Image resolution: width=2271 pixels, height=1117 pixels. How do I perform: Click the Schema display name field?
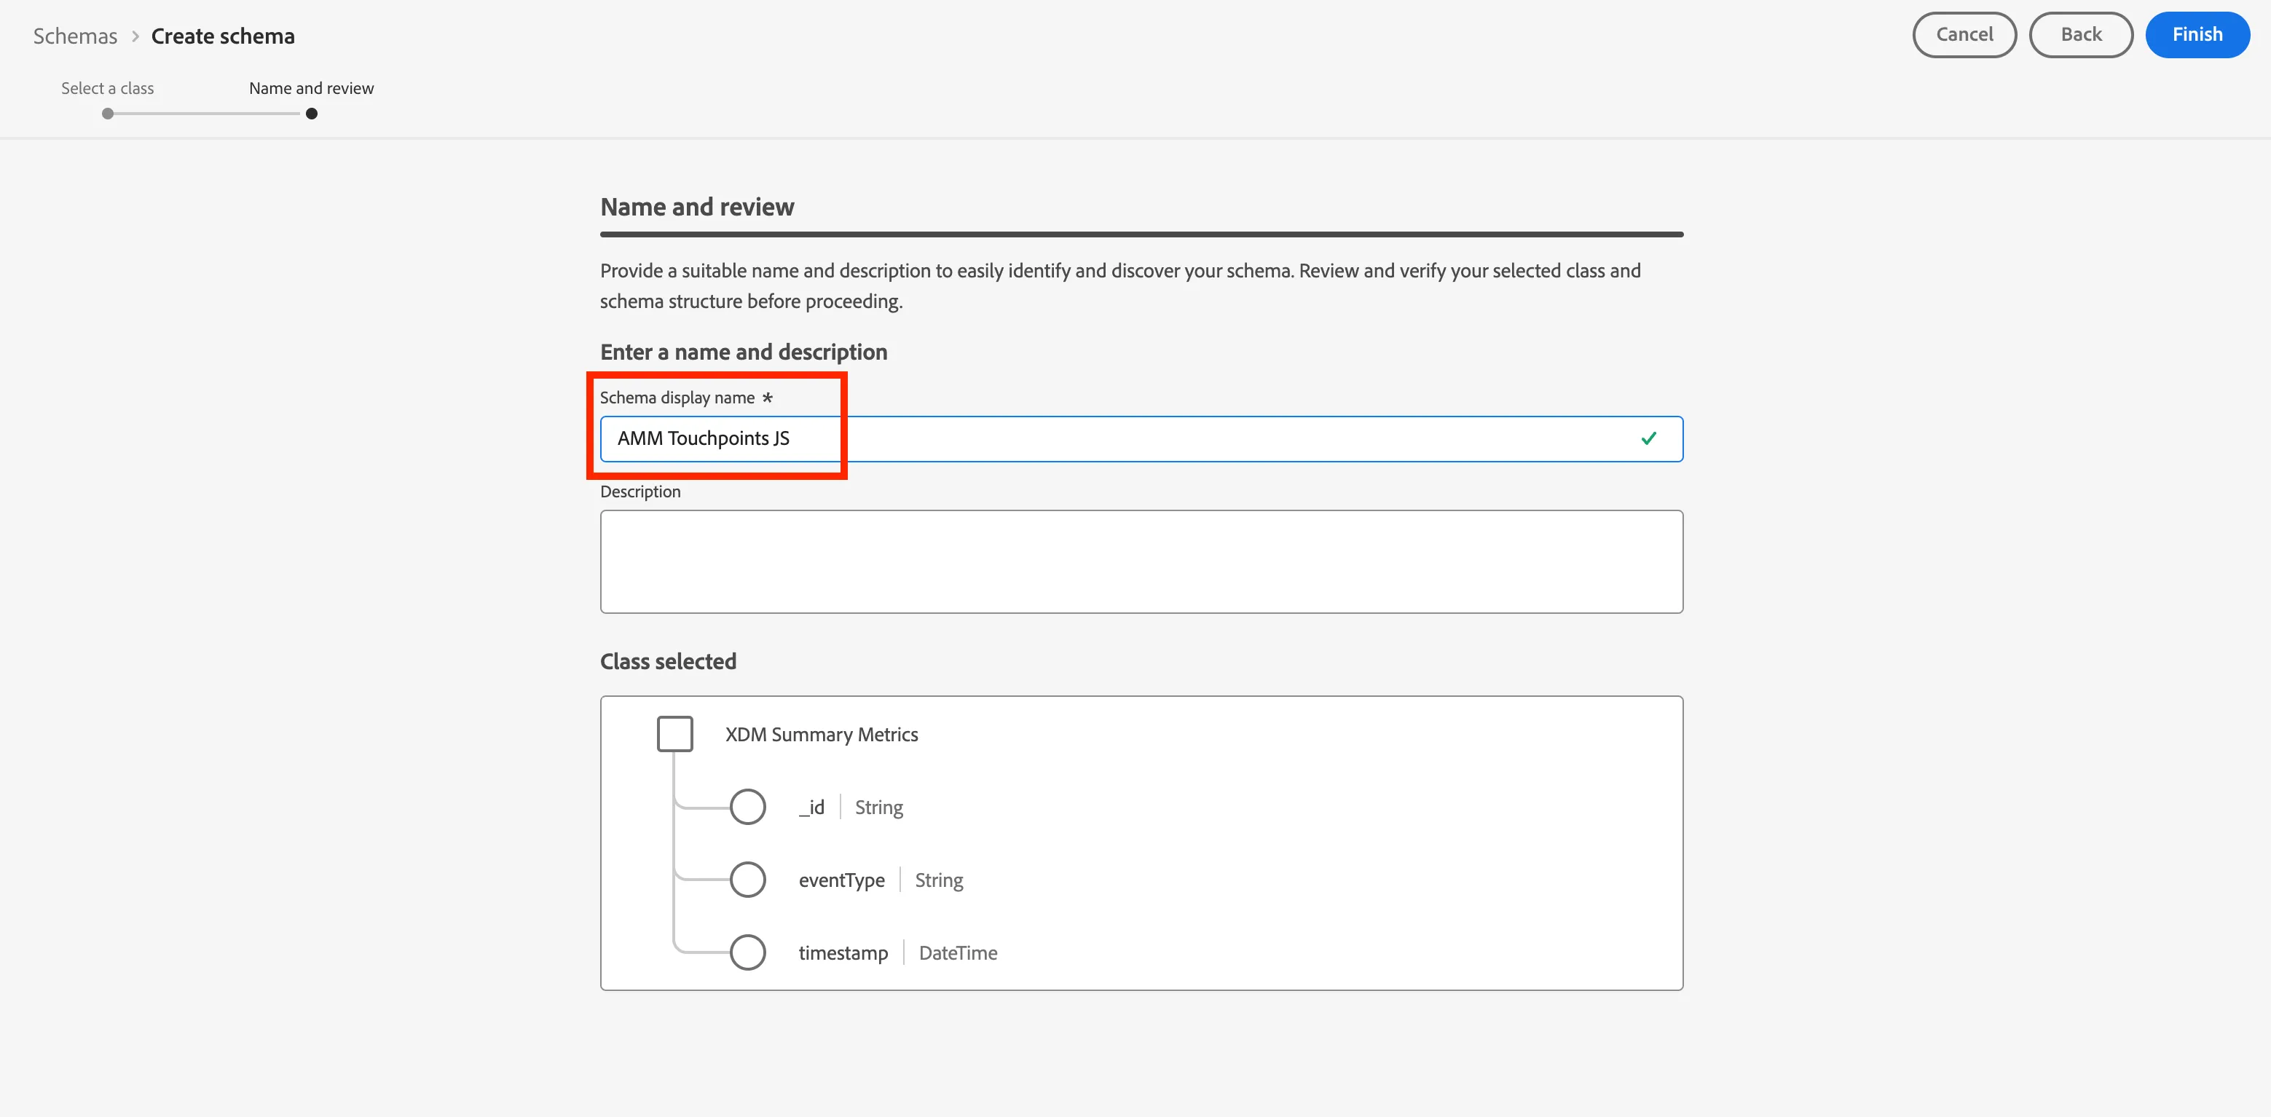click(x=1141, y=439)
